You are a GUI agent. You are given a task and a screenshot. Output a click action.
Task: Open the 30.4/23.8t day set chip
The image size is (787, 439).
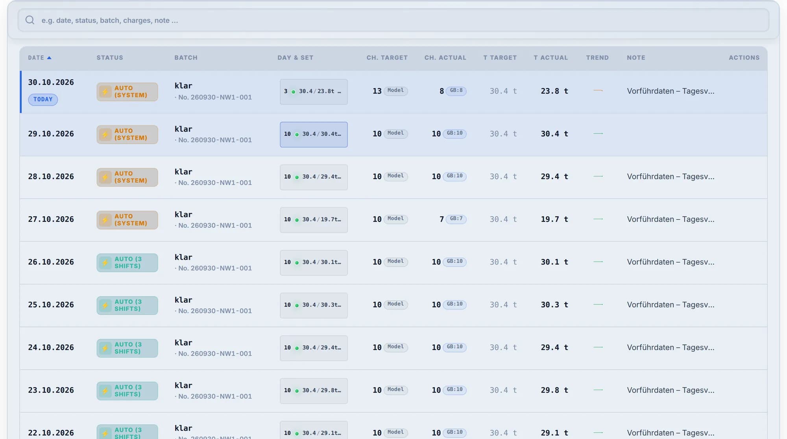coord(314,92)
